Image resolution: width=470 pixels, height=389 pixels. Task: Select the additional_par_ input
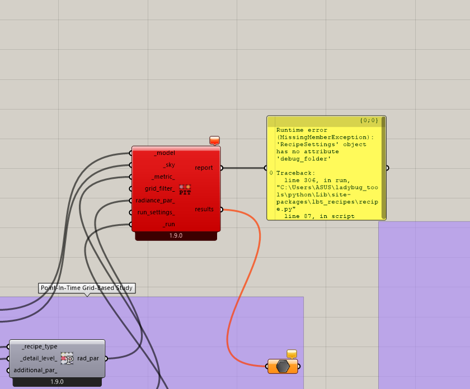point(35,370)
